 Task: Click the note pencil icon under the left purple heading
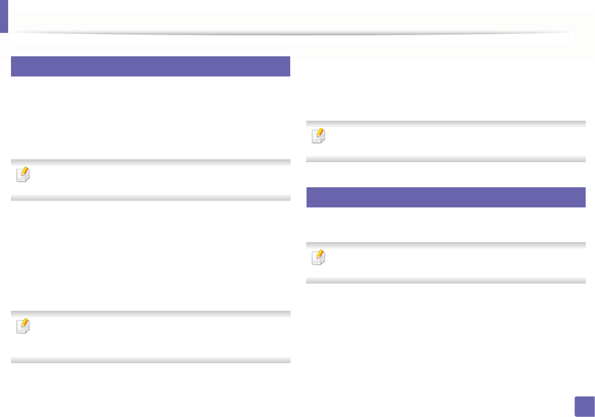click(23, 175)
